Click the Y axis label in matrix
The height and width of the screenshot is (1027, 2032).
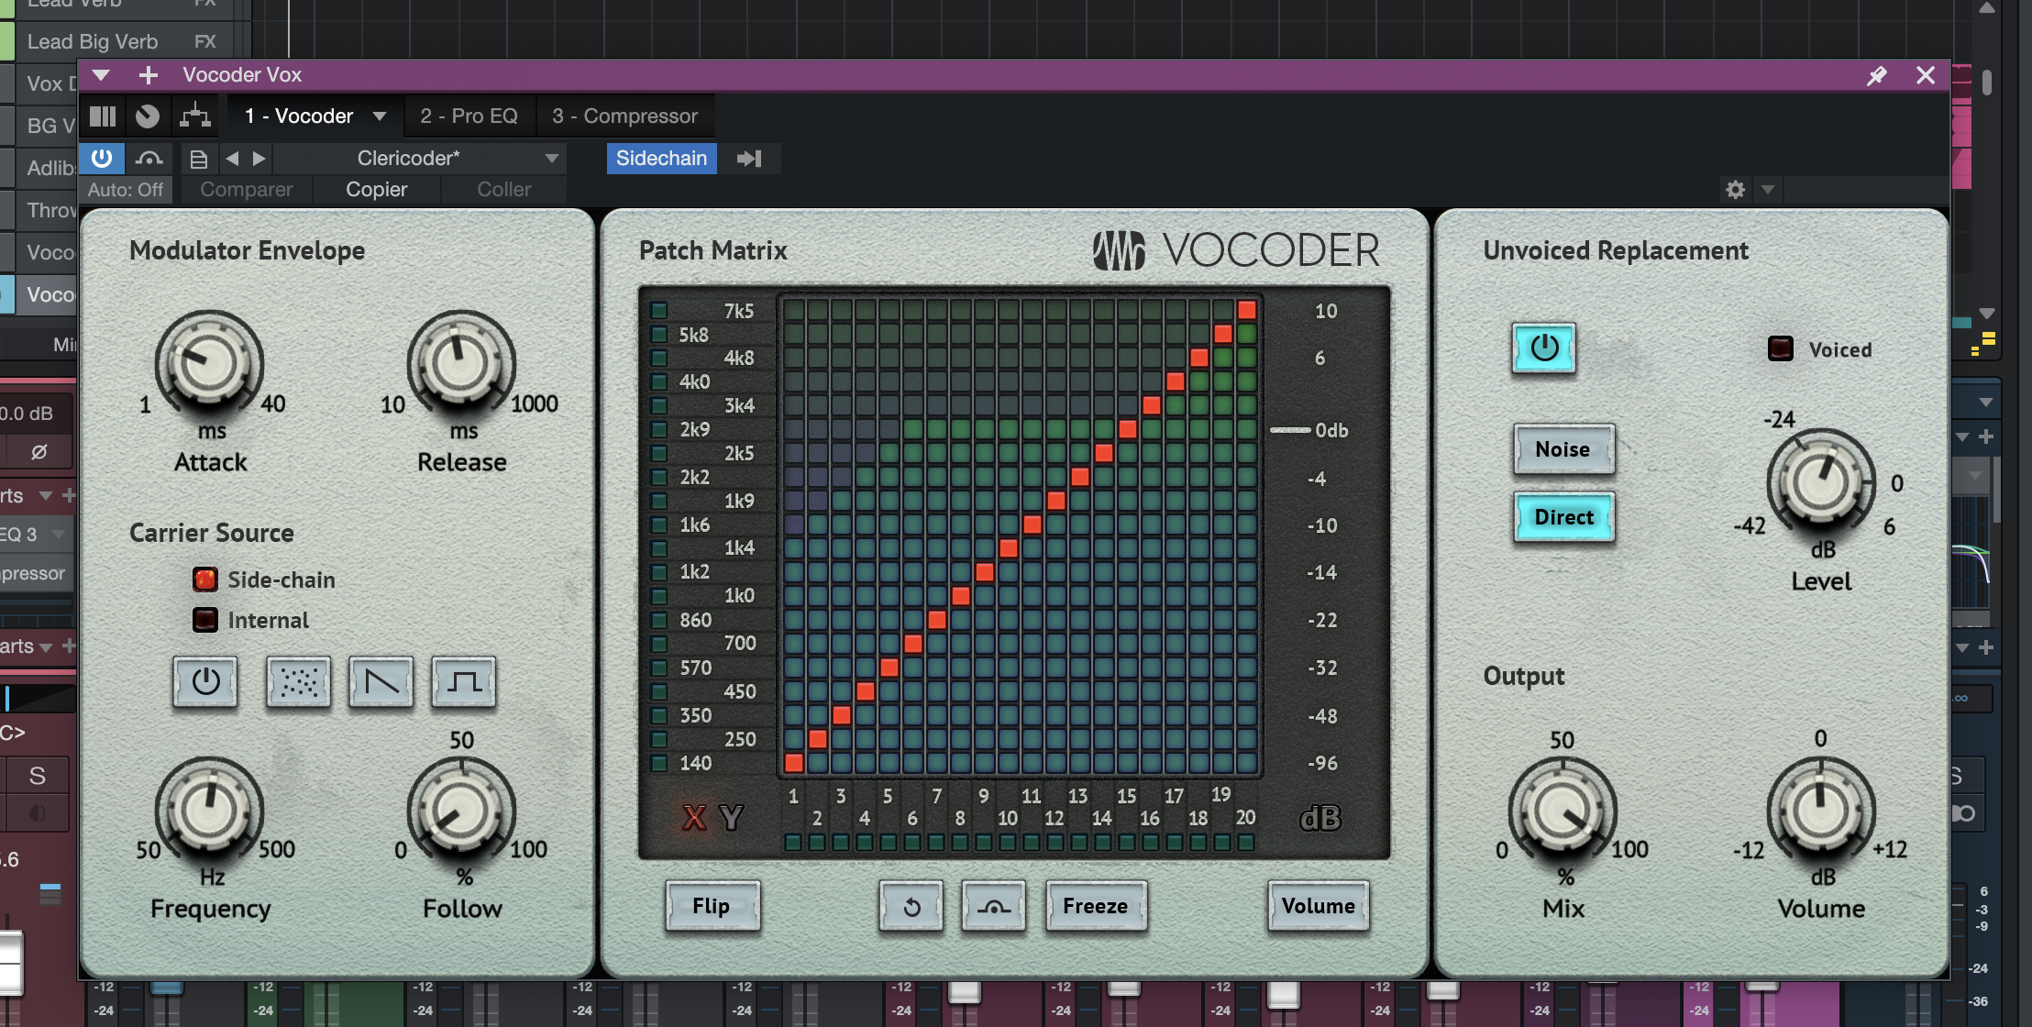731,817
